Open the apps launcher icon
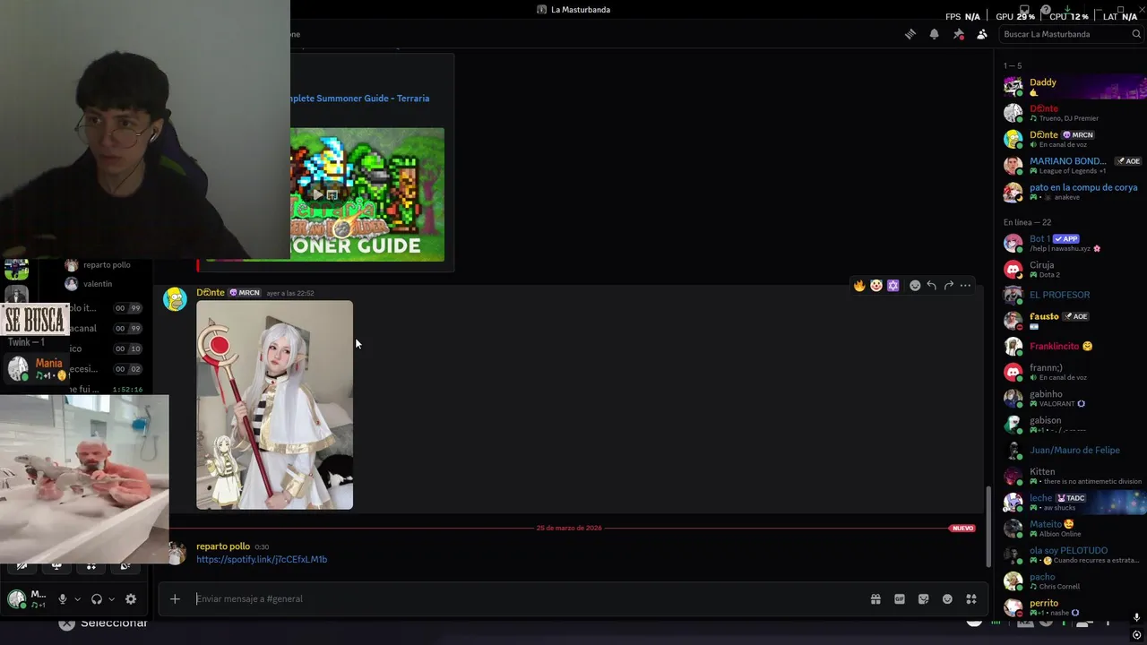The width and height of the screenshot is (1147, 645). pyautogui.click(x=971, y=599)
